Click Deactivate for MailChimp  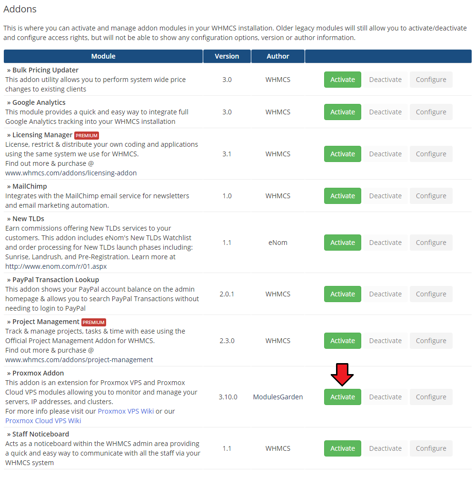tap(385, 196)
